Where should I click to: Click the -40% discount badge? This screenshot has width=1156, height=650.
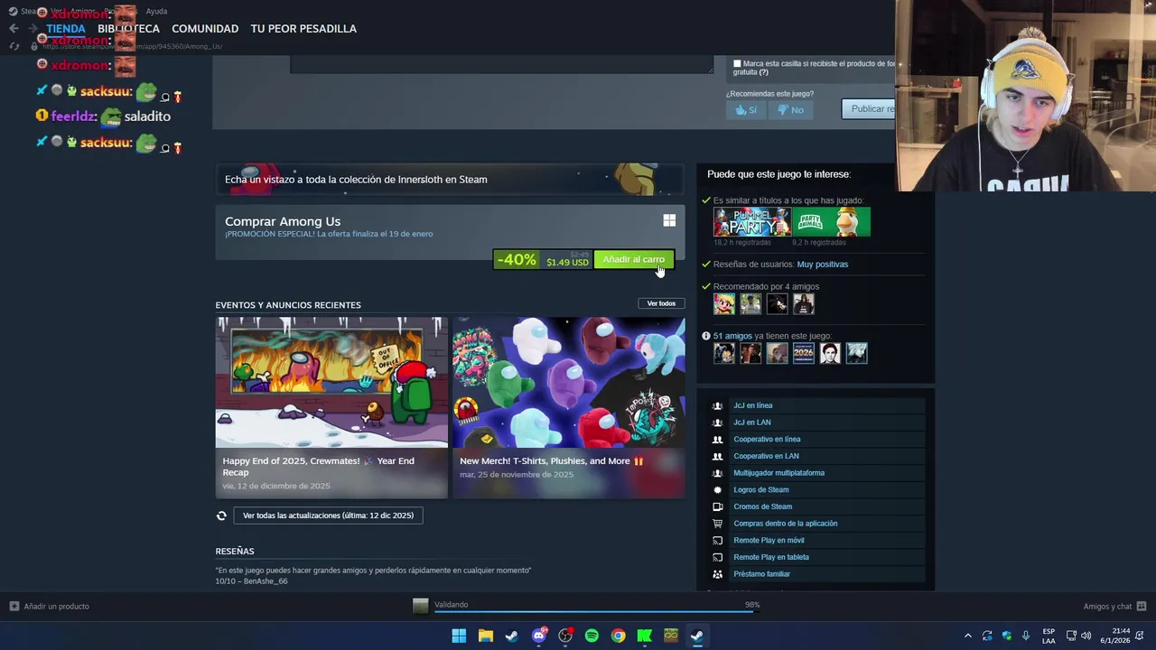(x=517, y=260)
